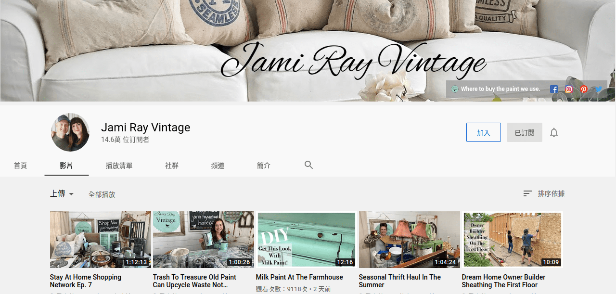This screenshot has height=294, width=616.
Task: Open 'Where to buy the paint we use.' link
Action: pyautogui.click(x=500, y=89)
